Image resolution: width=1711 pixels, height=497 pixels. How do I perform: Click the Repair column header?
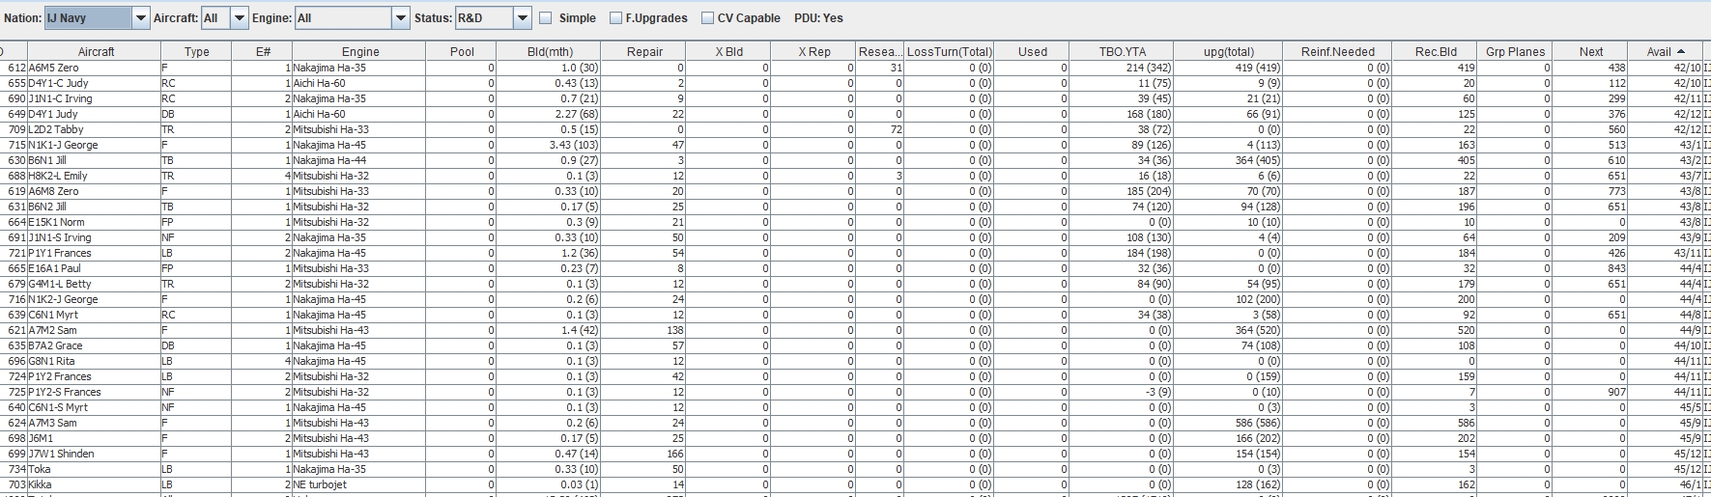click(x=643, y=51)
